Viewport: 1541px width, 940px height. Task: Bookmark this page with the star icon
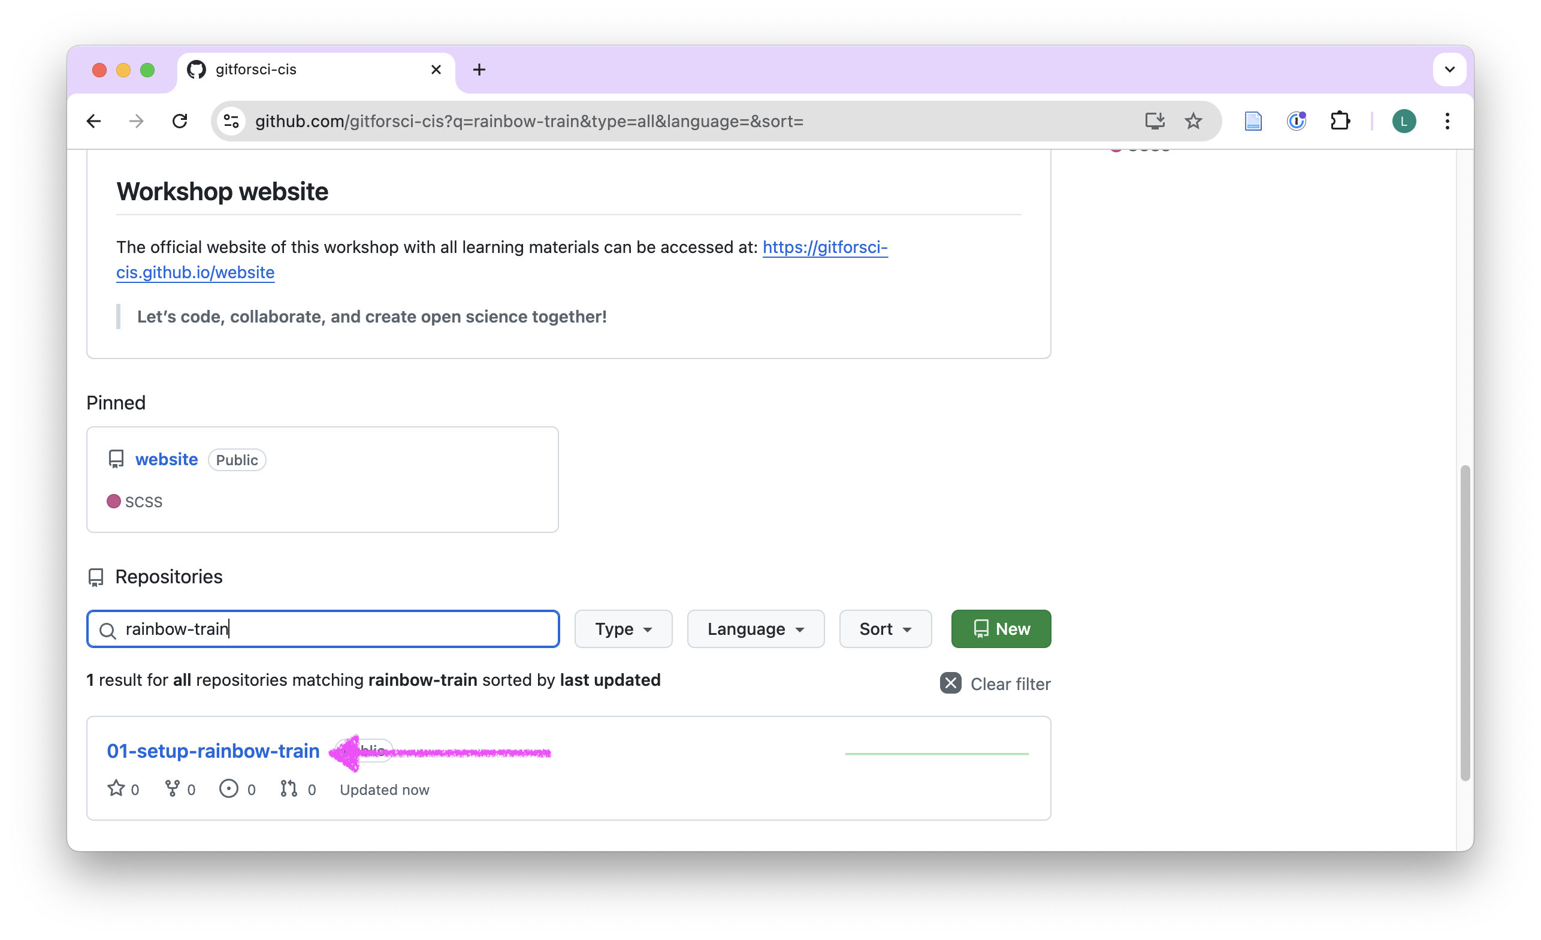pyautogui.click(x=1193, y=122)
